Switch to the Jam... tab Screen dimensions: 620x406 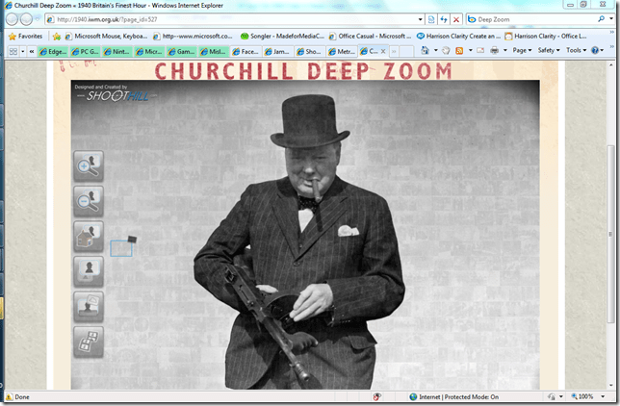point(278,51)
